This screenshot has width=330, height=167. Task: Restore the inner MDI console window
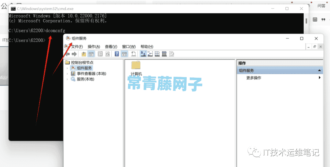click(314, 47)
